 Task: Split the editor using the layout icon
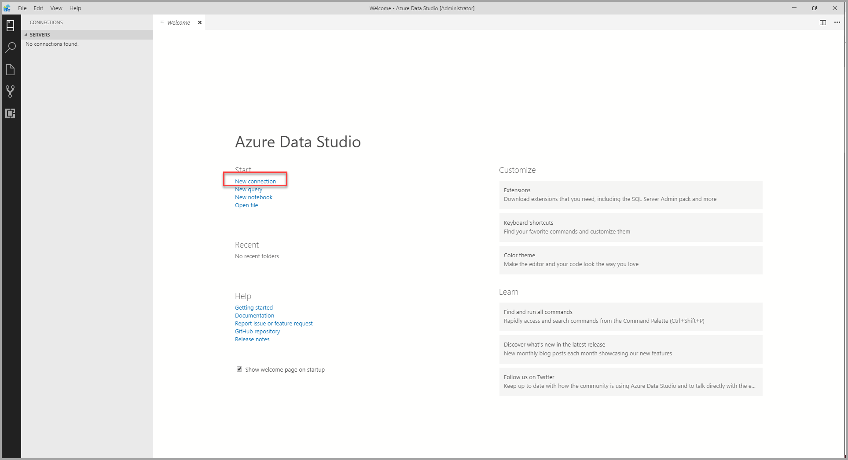point(822,22)
